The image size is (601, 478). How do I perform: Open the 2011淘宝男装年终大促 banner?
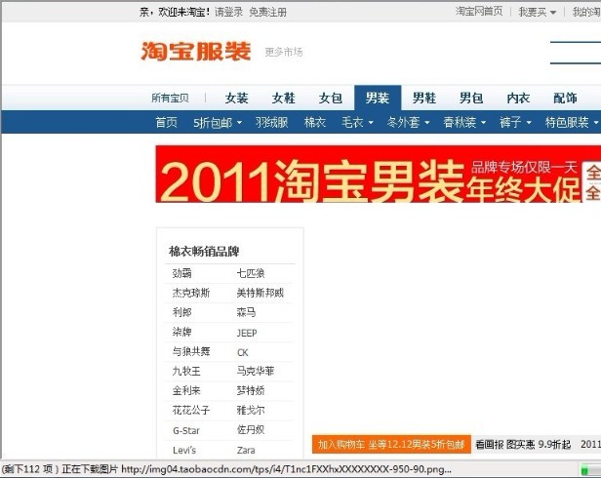click(x=378, y=174)
